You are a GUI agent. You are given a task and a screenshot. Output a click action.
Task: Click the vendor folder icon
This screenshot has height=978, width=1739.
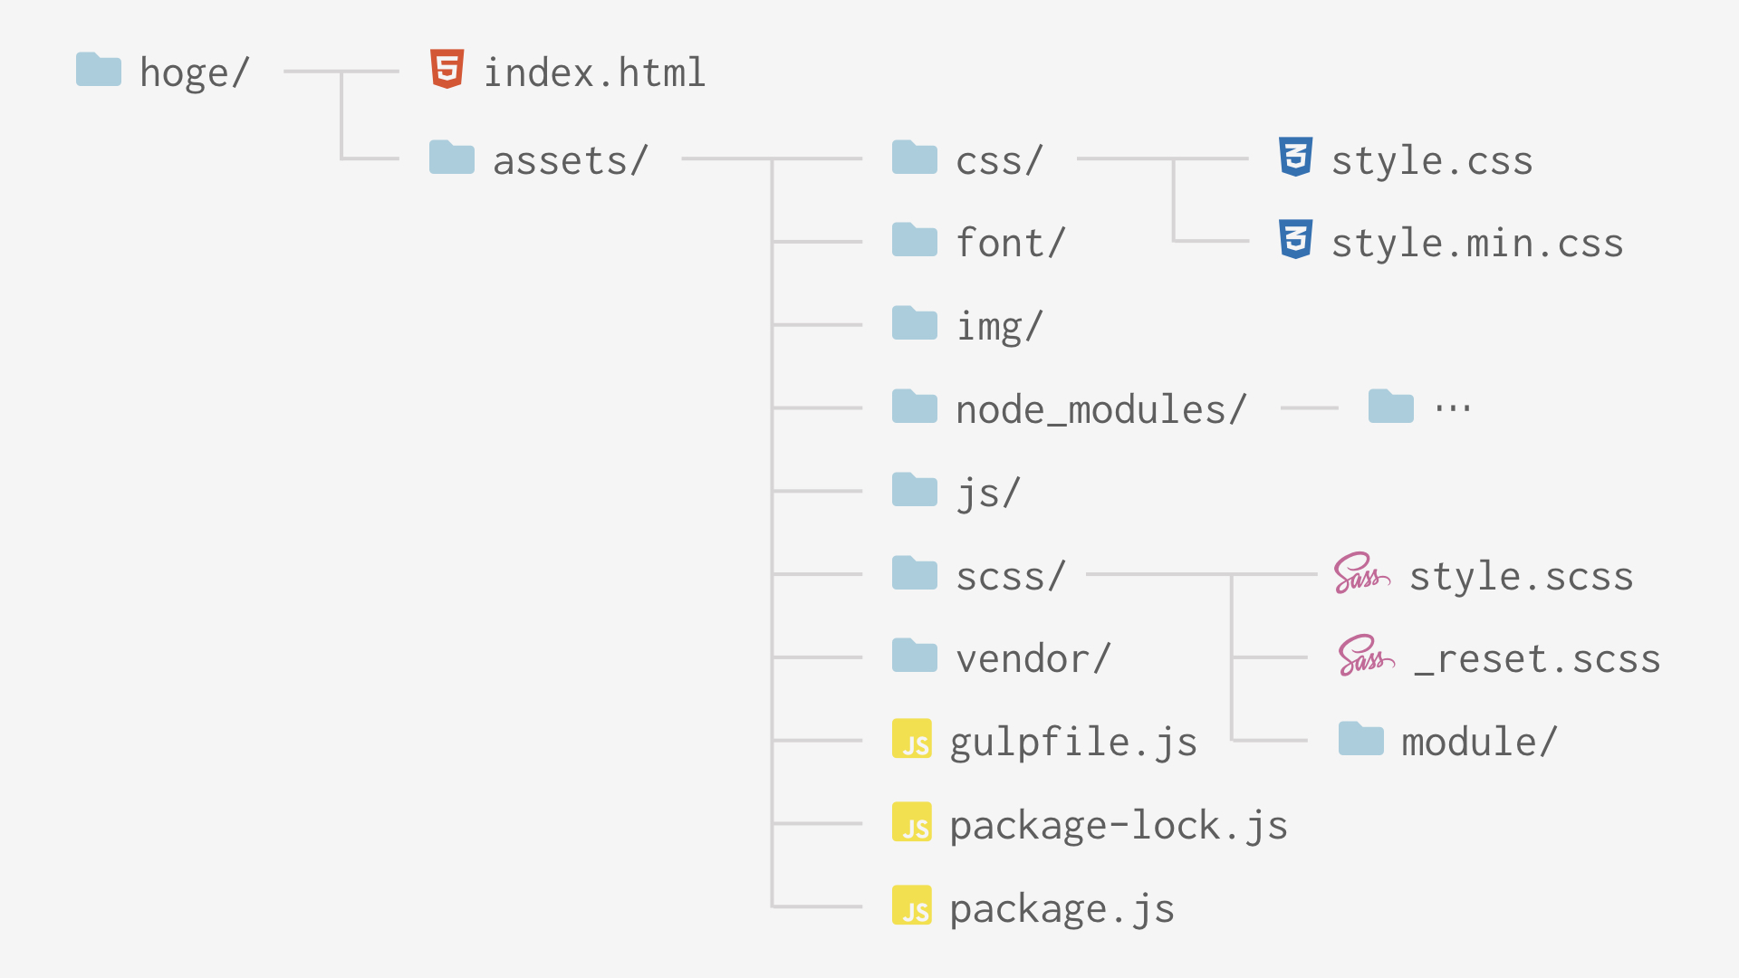tap(914, 656)
